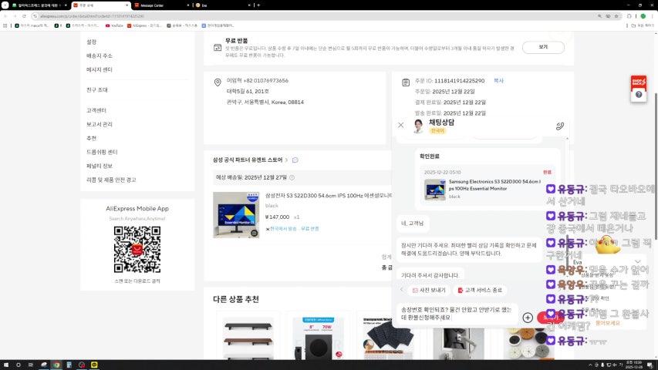Focus the chat message input box

(x=457, y=314)
